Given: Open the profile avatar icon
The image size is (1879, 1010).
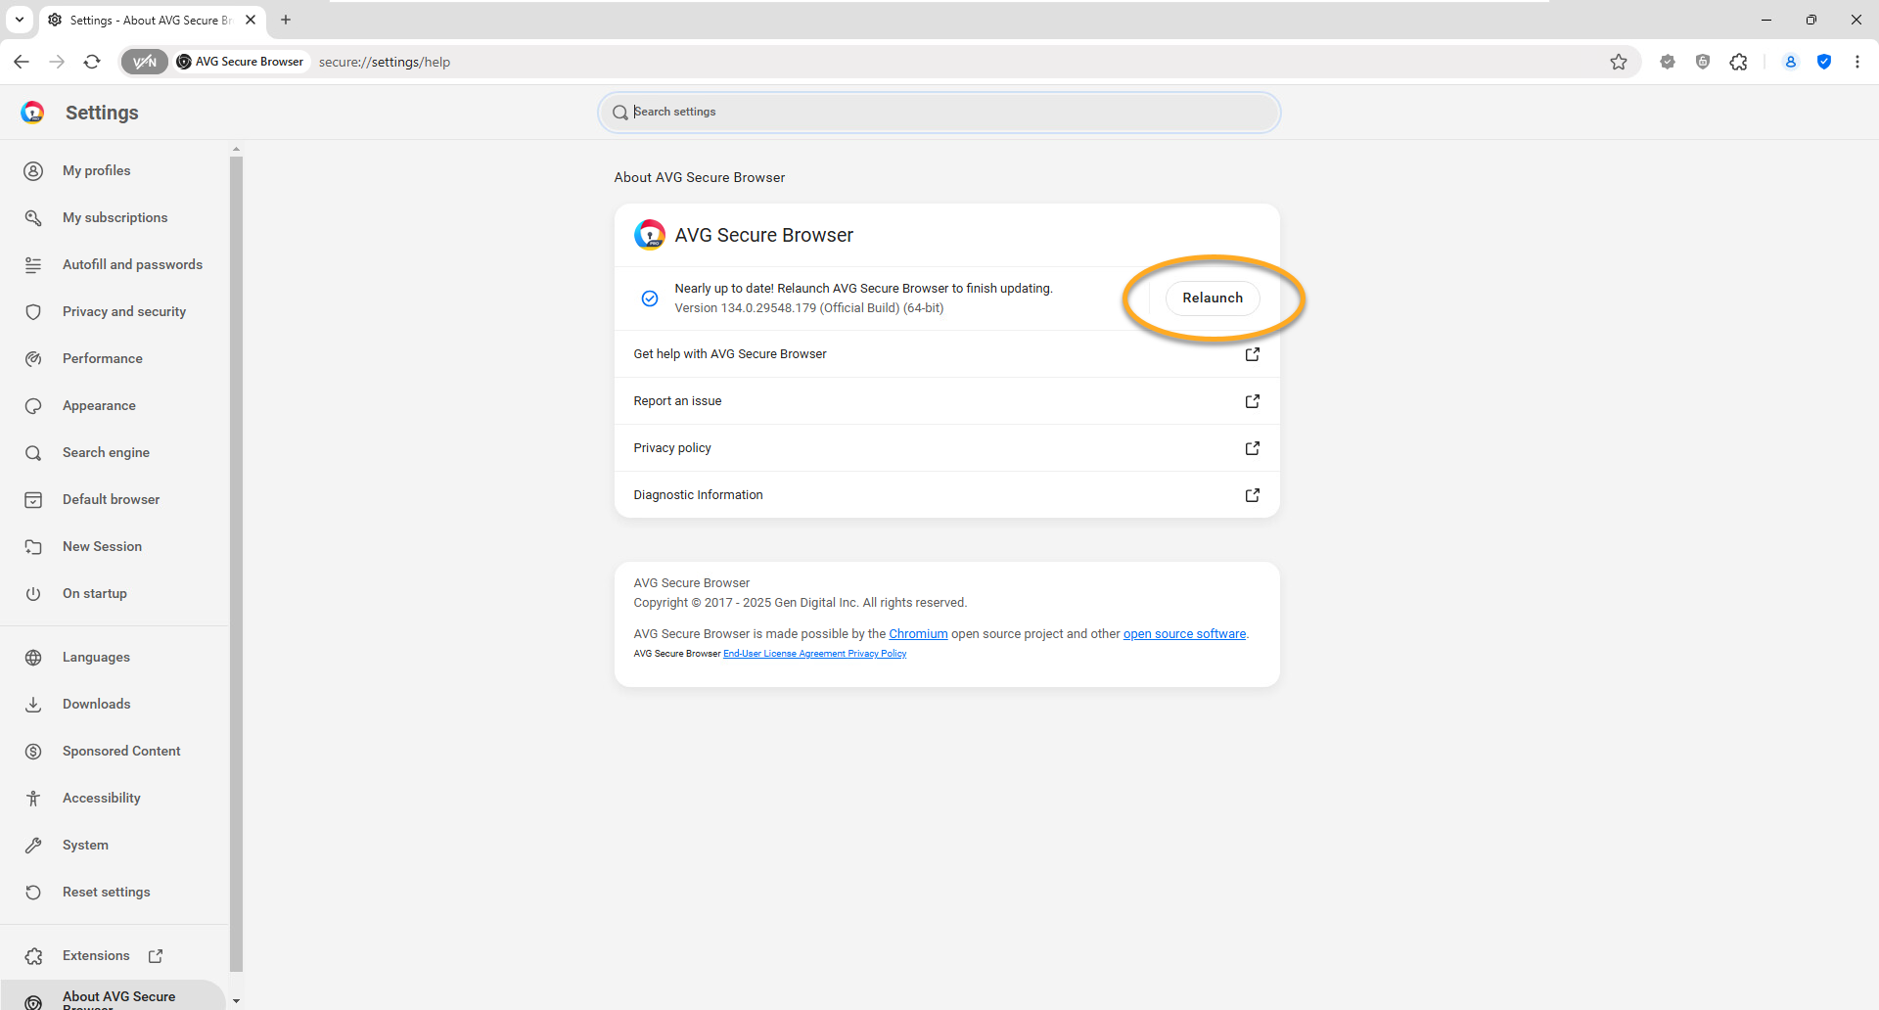Looking at the screenshot, I should [x=1790, y=62].
